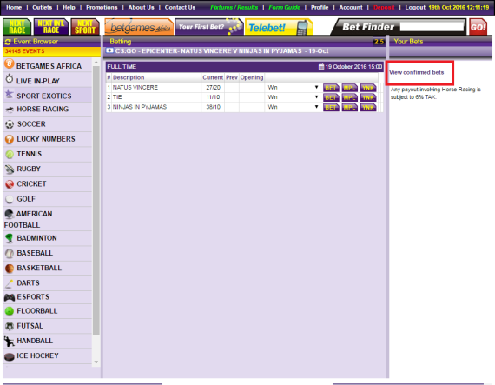Go to the Account link

pyautogui.click(x=351, y=7)
